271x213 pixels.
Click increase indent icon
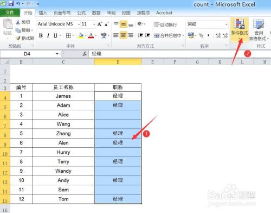tap(147, 35)
